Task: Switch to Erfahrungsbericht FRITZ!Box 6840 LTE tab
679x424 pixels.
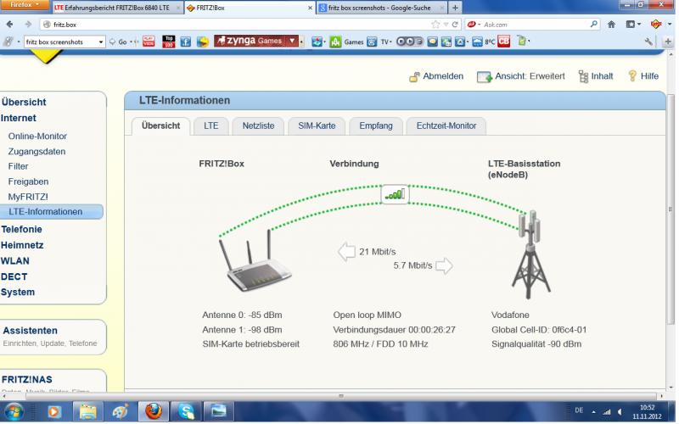Action: 117,8
